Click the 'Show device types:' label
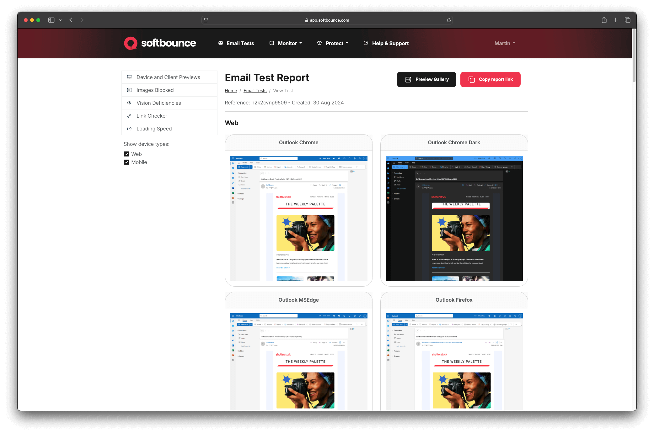This screenshot has height=434, width=654. (x=147, y=144)
